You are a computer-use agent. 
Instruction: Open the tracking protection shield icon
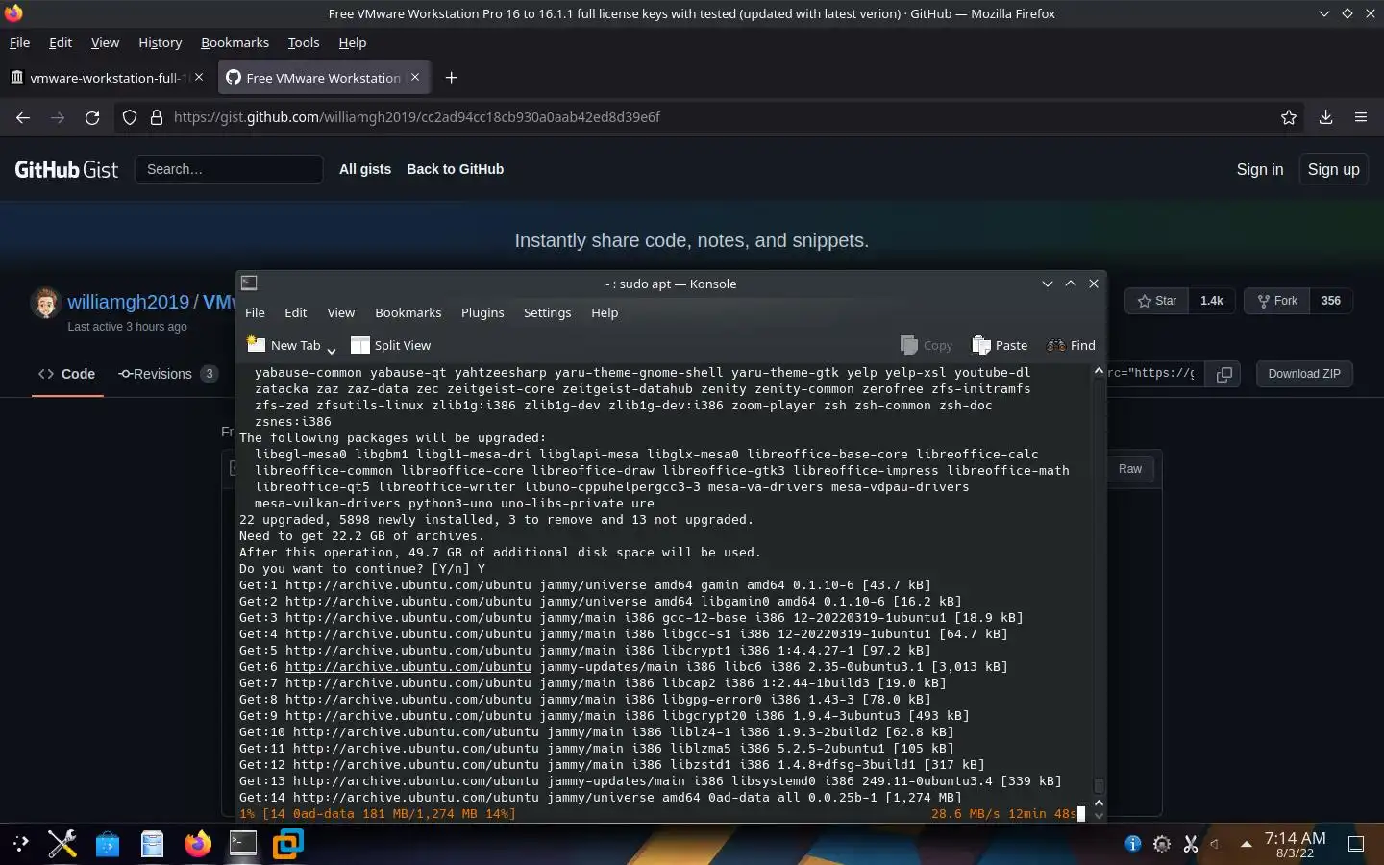pyautogui.click(x=130, y=117)
